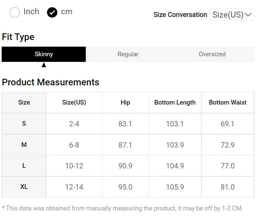Select the Inch unit radio button
Screen dimensions: 262x218
15,13
